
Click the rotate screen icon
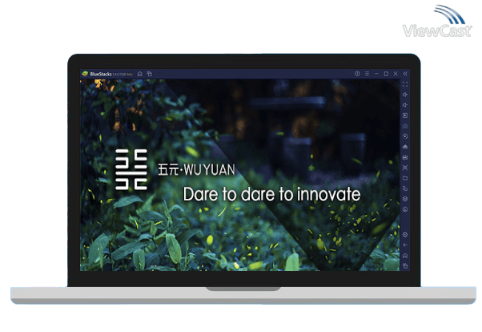(x=405, y=188)
